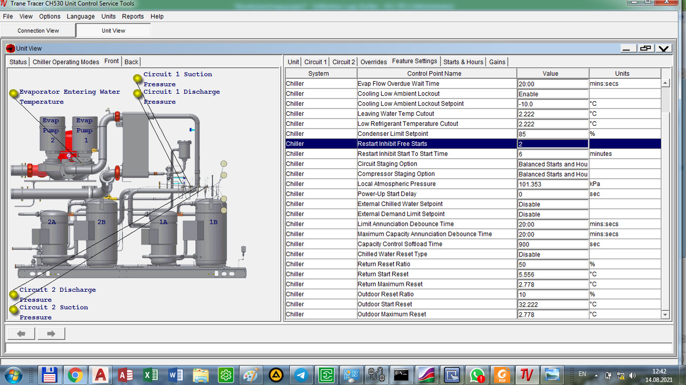Open the Reports menu
The width and height of the screenshot is (686, 385).
tap(133, 16)
